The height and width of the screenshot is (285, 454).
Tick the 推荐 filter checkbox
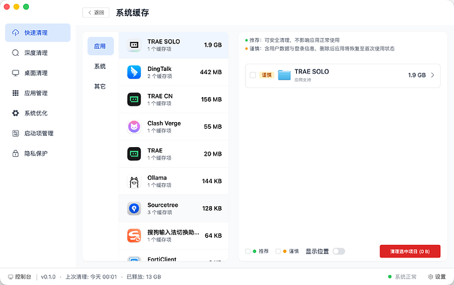[247, 251]
